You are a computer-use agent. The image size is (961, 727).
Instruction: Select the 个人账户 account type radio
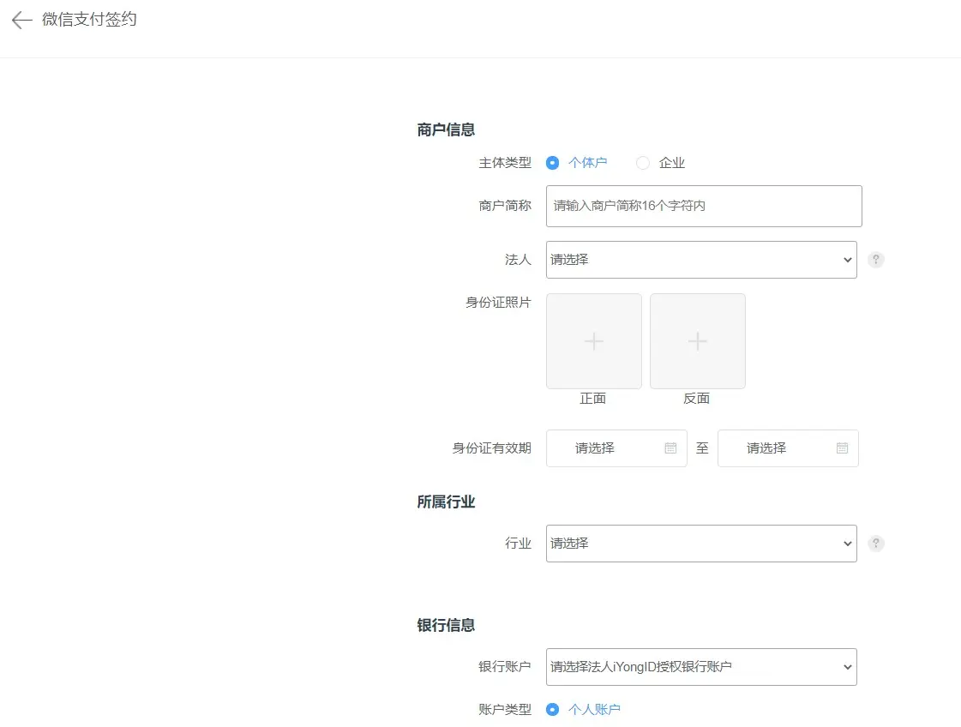pos(553,709)
